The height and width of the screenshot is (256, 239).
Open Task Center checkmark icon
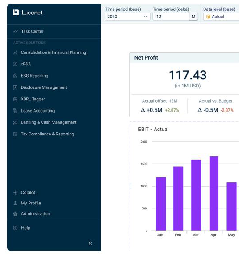15,31
